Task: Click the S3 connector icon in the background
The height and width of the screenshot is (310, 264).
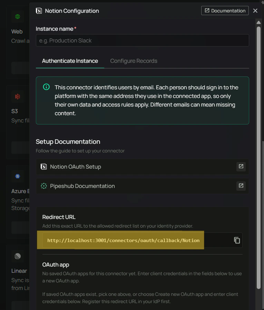Action: coord(18,97)
